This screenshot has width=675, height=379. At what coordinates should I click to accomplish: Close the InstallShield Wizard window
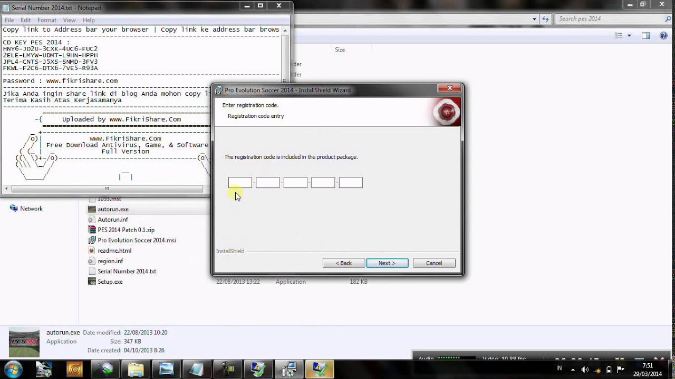pos(450,88)
